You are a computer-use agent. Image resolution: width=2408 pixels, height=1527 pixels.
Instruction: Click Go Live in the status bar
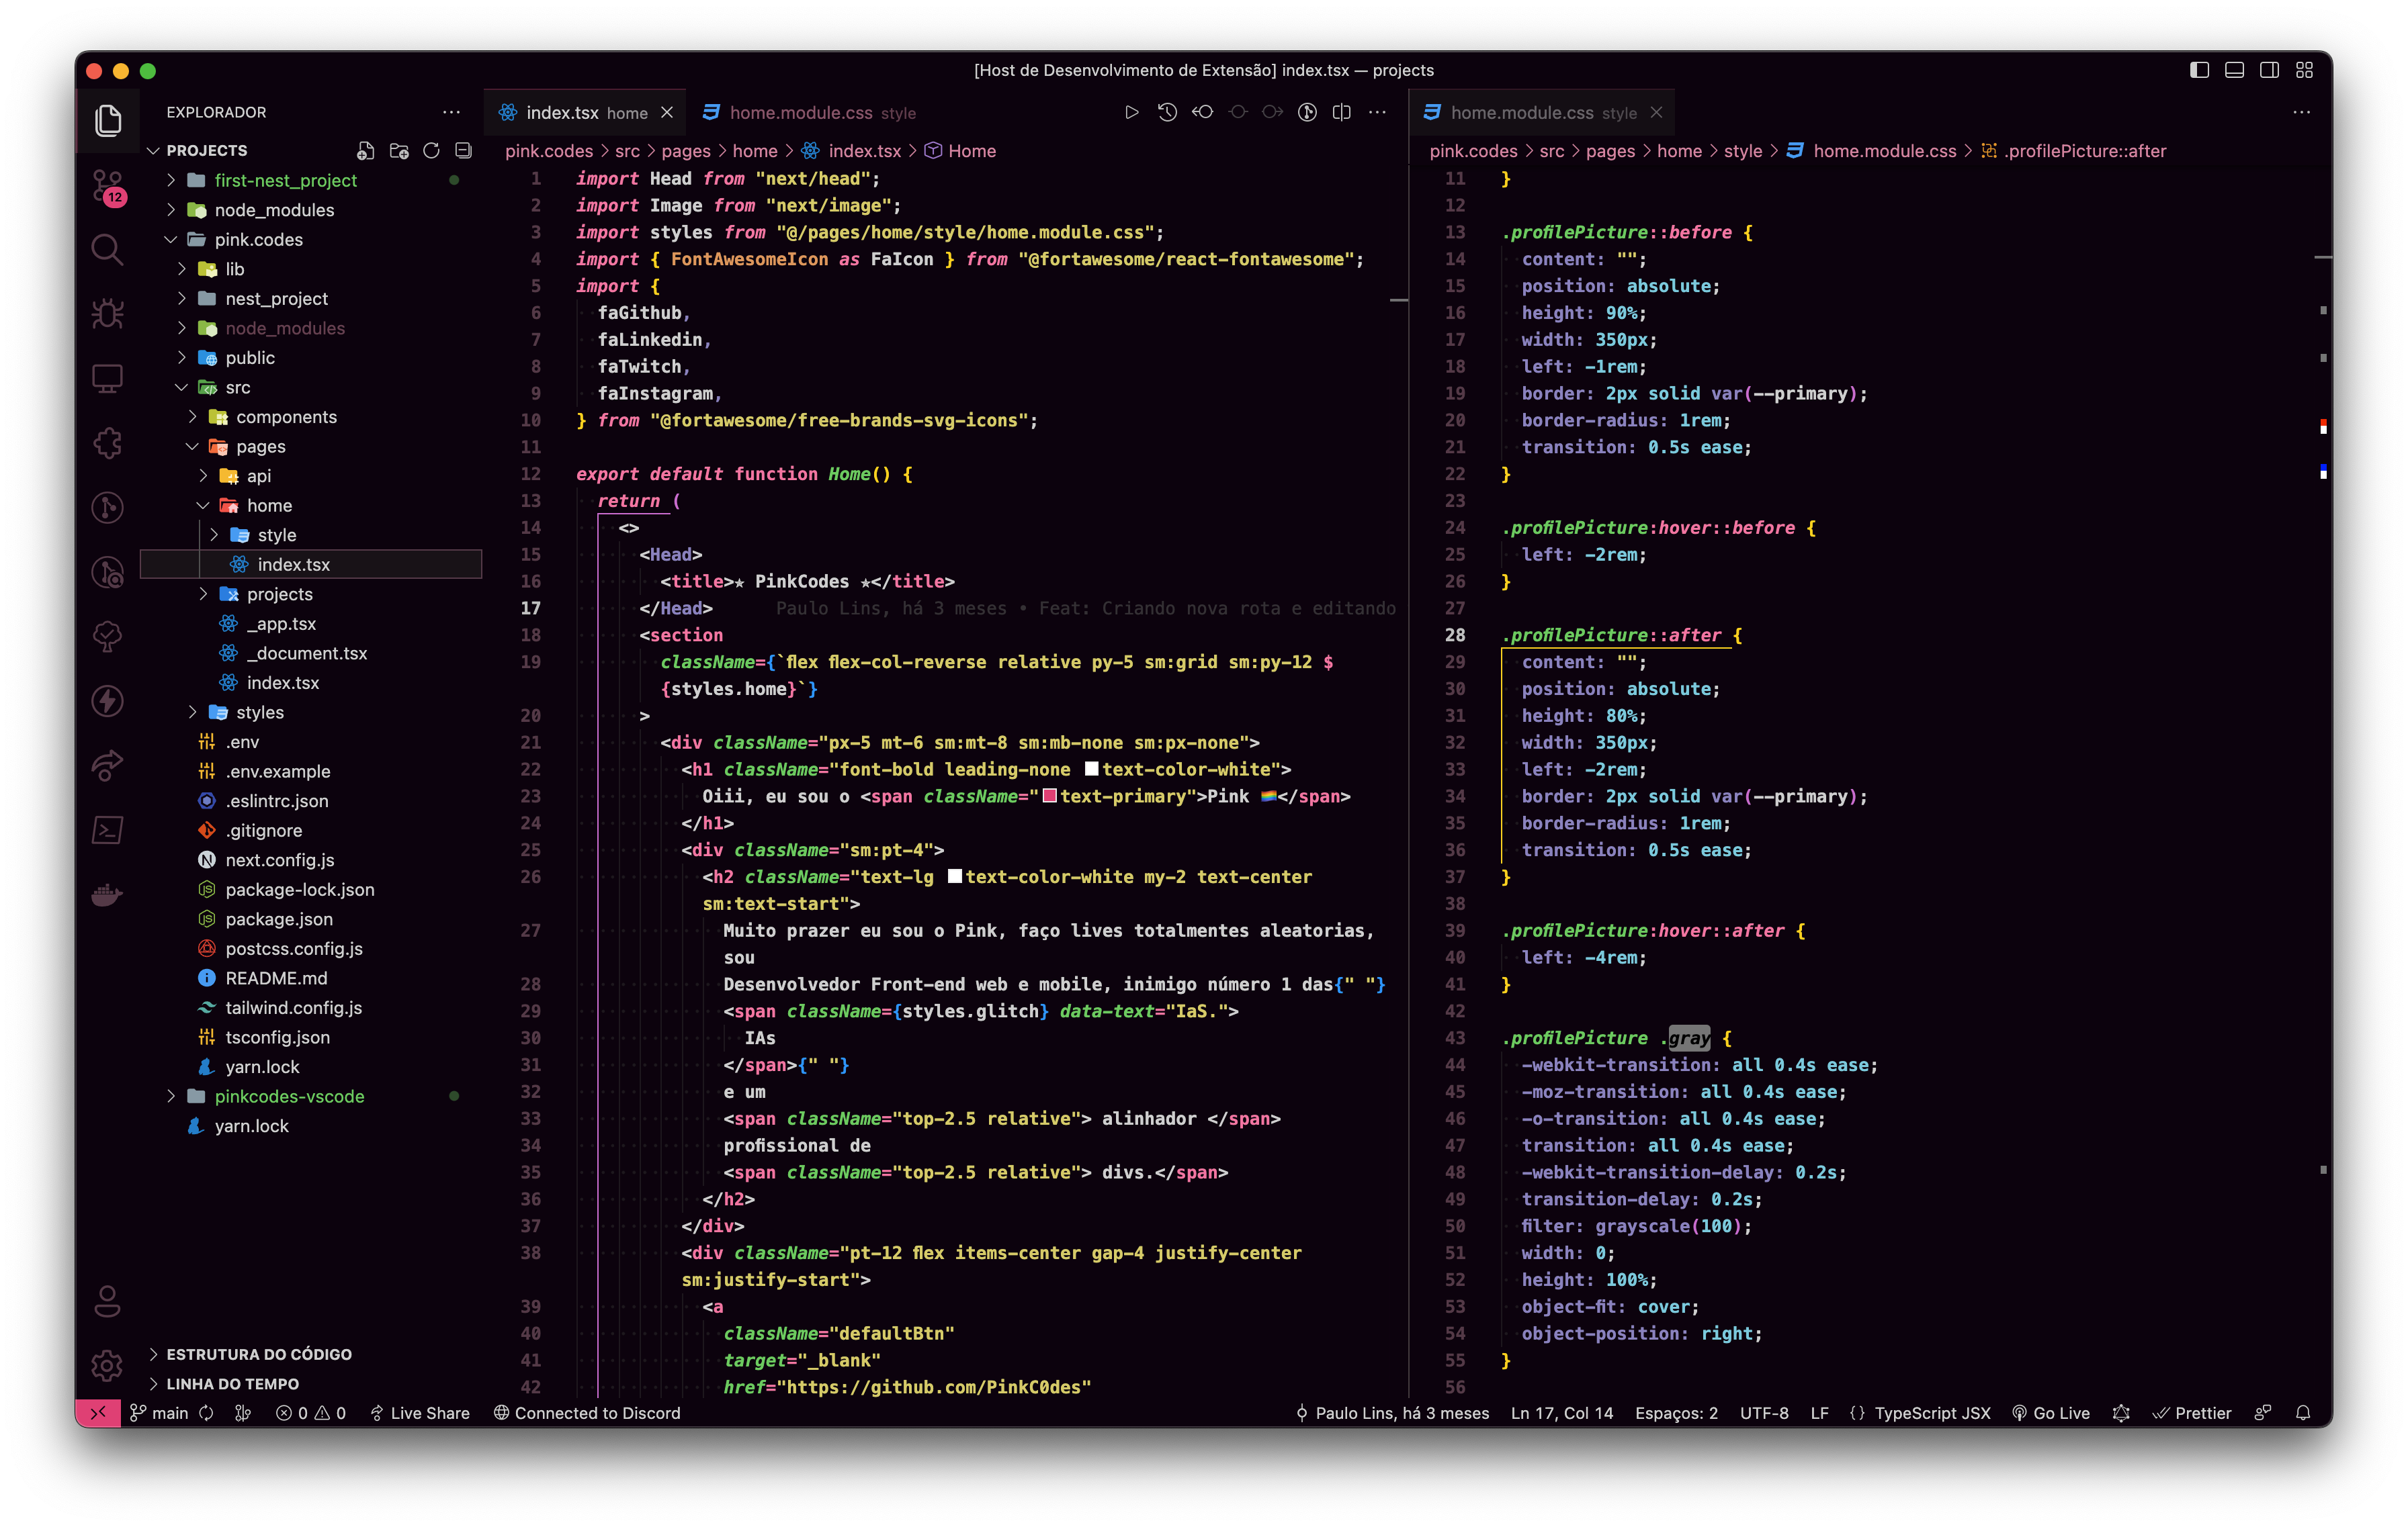(2051, 1413)
